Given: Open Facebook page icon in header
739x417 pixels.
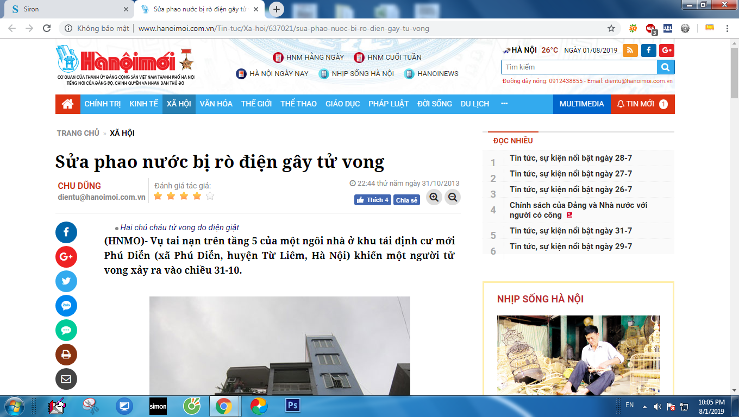Looking at the screenshot, I should (648, 50).
